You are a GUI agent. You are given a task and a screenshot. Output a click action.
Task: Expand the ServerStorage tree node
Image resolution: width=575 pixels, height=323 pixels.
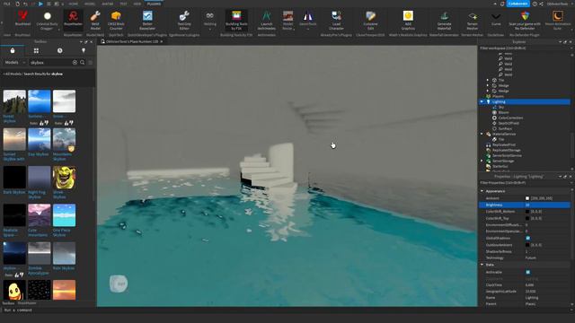482,161
